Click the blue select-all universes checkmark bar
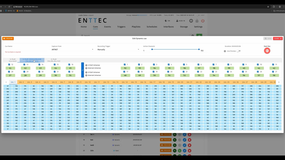This screenshot has width=285, height=160. (82, 70)
